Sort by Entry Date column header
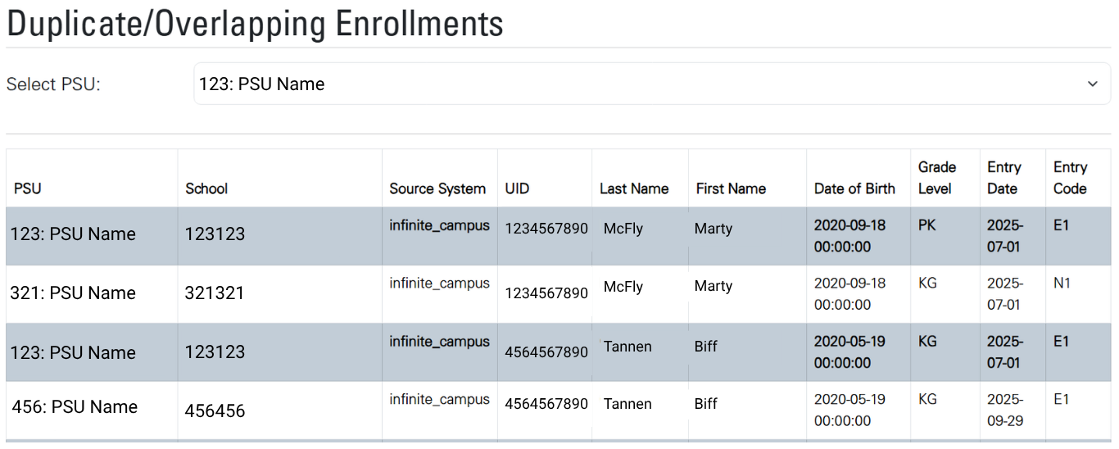Image resolution: width=1119 pixels, height=449 pixels. (x=1004, y=178)
